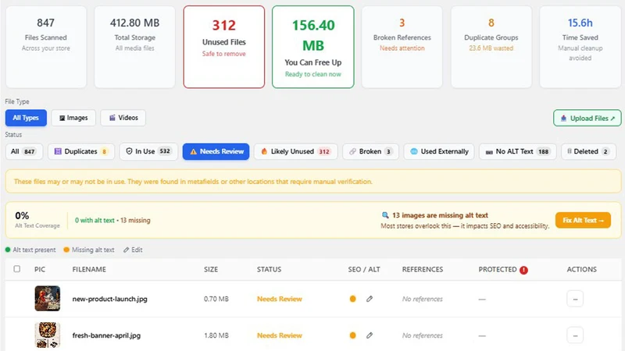Click the trash icon on Deleted filter

[570, 151]
